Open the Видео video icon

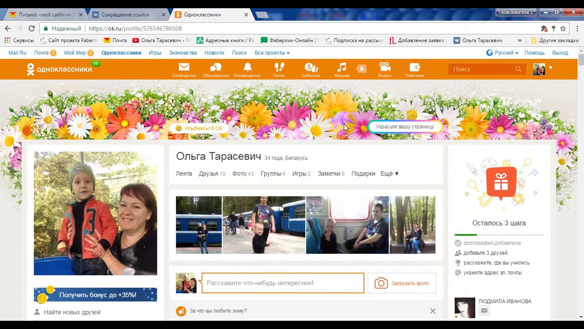[x=385, y=69]
